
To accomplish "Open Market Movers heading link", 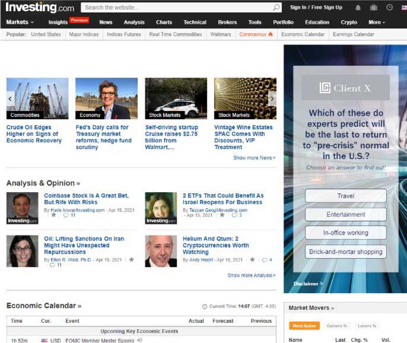I will tap(311, 308).
